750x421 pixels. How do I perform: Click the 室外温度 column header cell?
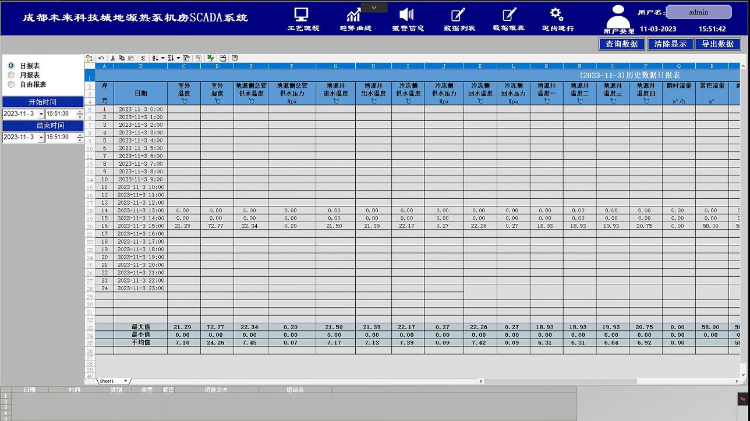184,93
